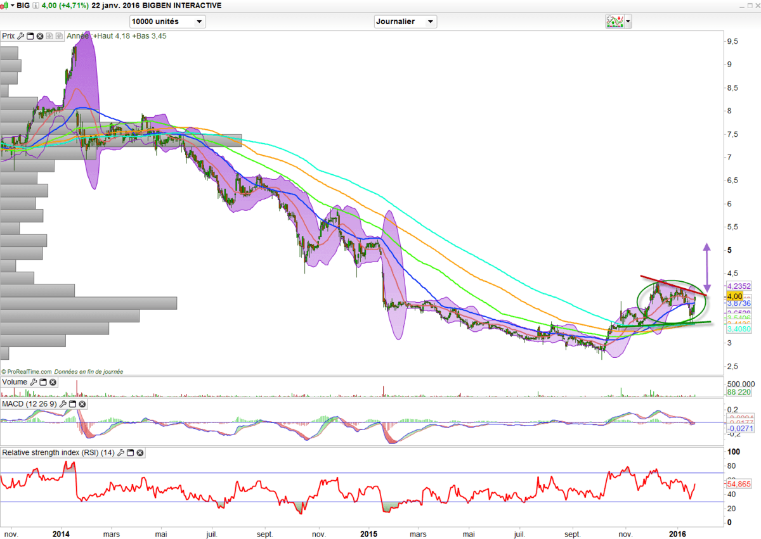Open the MACD indicator wrench settings
The width and height of the screenshot is (761, 539).
(x=63, y=403)
